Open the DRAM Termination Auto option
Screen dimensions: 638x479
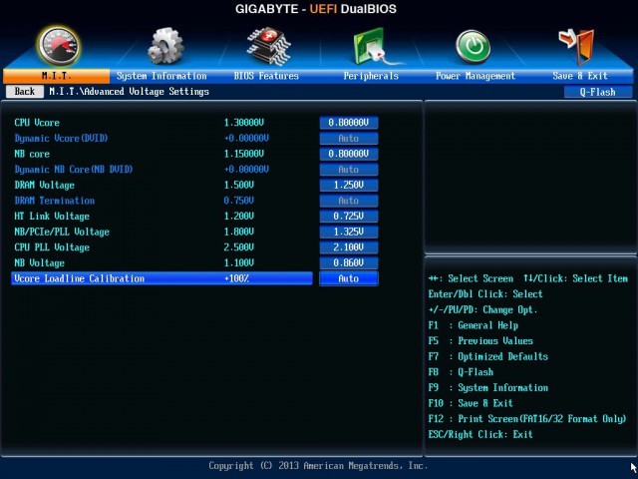tap(349, 201)
